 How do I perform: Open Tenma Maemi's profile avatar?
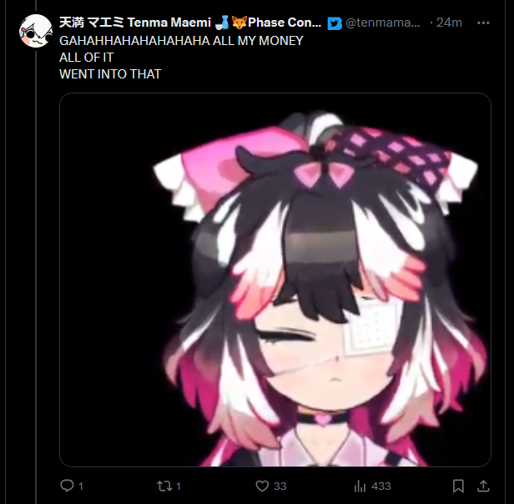(x=36, y=31)
